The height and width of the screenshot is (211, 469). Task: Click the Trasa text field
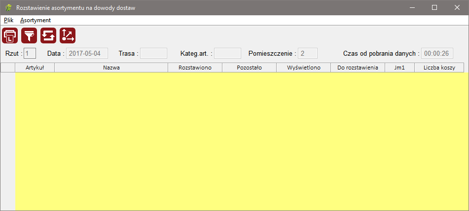tap(153, 53)
